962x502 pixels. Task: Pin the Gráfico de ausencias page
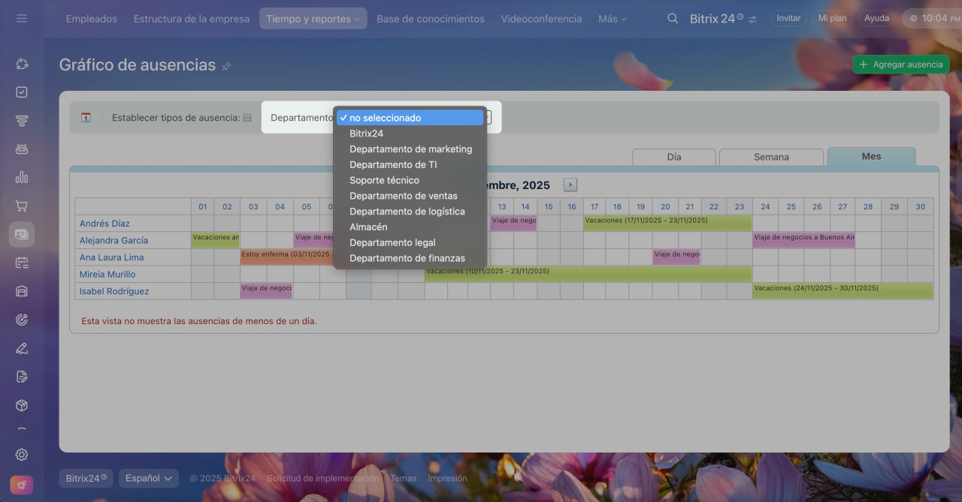pos(226,66)
